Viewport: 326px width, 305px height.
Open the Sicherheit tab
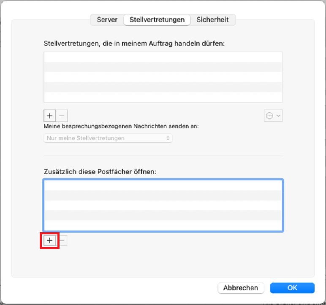coord(212,20)
